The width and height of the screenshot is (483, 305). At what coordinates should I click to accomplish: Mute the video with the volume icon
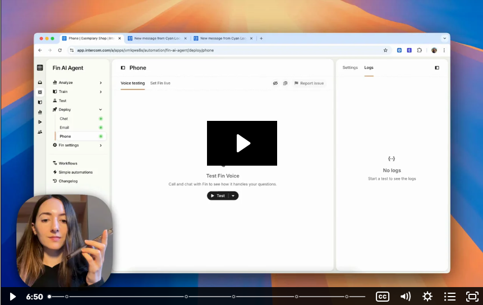click(405, 297)
